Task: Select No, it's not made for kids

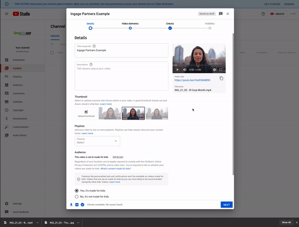Action: tap(77, 197)
